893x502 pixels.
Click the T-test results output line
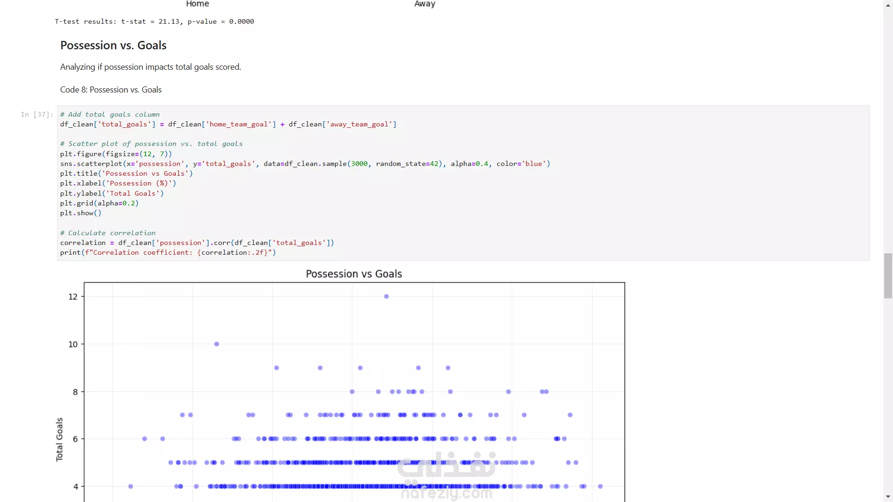(x=154, y=21)
